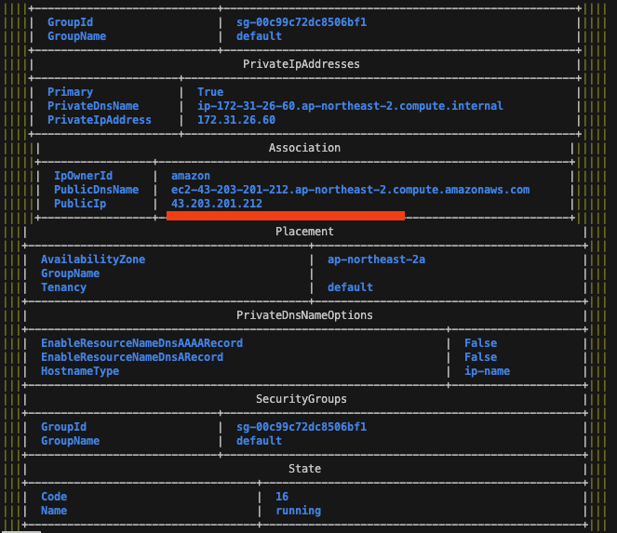The height and width of the screenshot is (533, 617).
Task: Select the topmost default group name value
Action: pos(259,36)
